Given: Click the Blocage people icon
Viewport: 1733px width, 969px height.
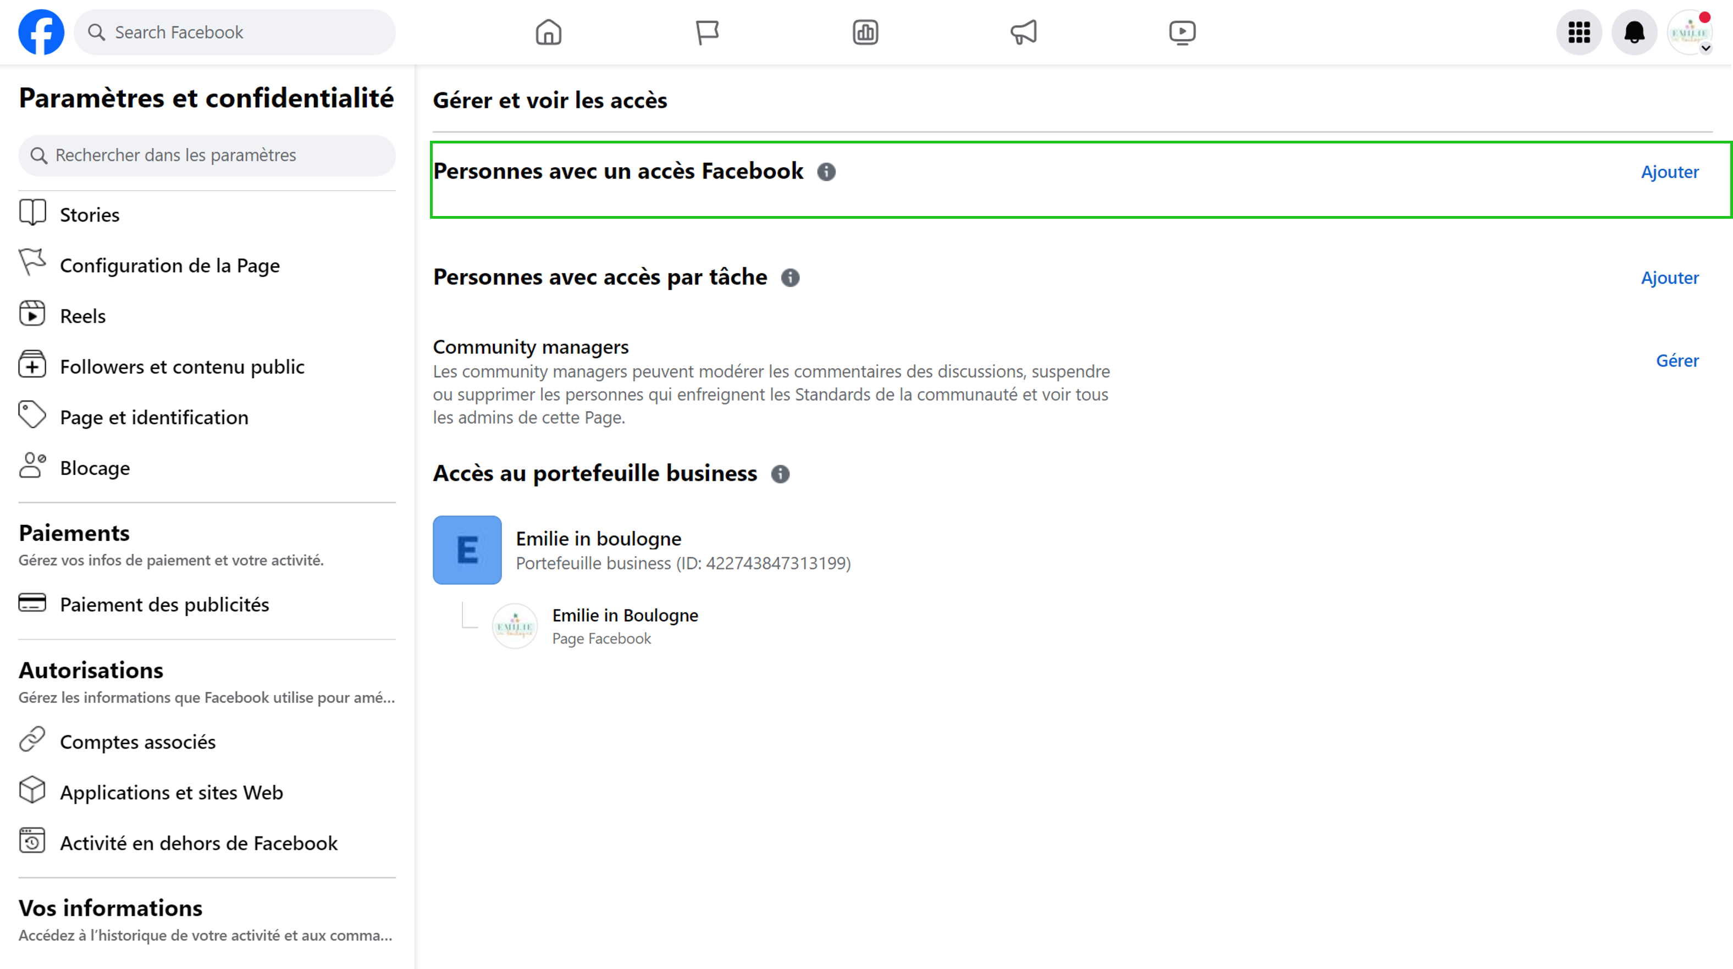Looking at the screenshot, I should tap(32, 466).
